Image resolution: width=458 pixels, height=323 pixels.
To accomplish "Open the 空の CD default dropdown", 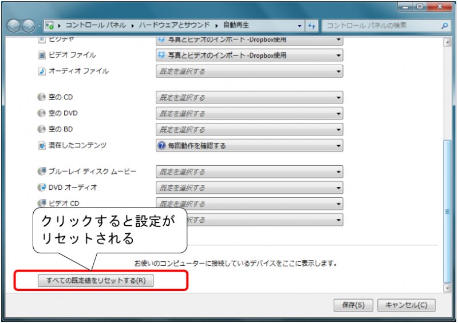I will coord(250,97).
